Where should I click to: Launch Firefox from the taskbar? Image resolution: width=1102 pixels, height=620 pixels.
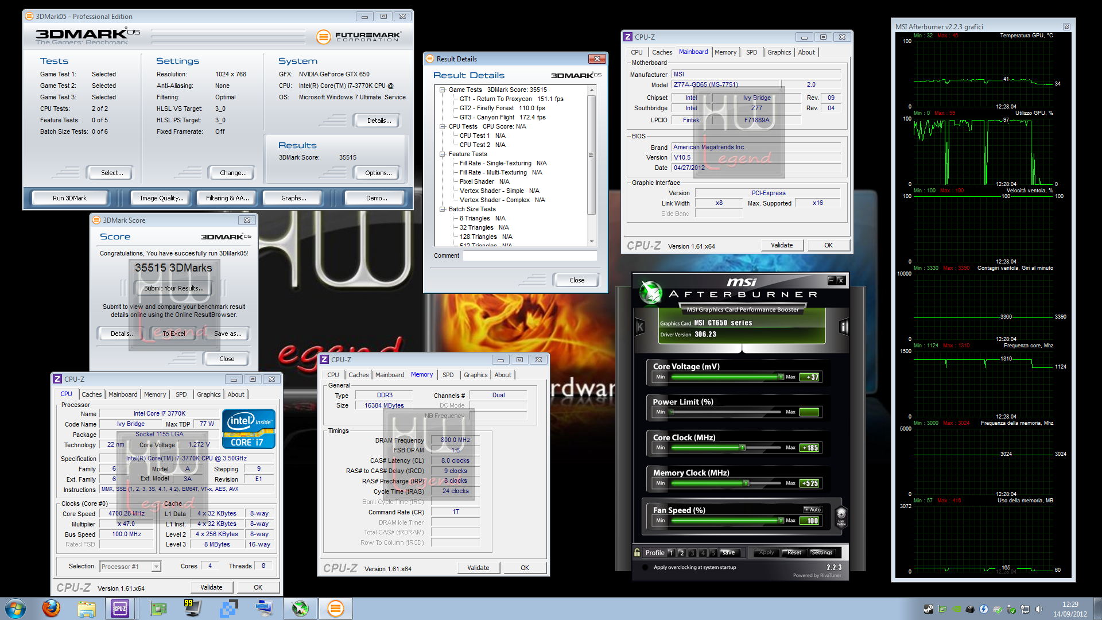point(51,608)
